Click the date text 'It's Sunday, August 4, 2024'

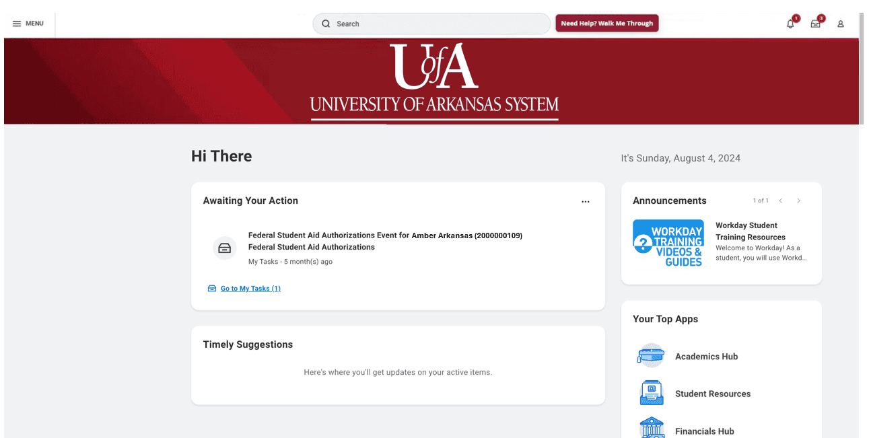pyautogui.click(x=681, y=158)
